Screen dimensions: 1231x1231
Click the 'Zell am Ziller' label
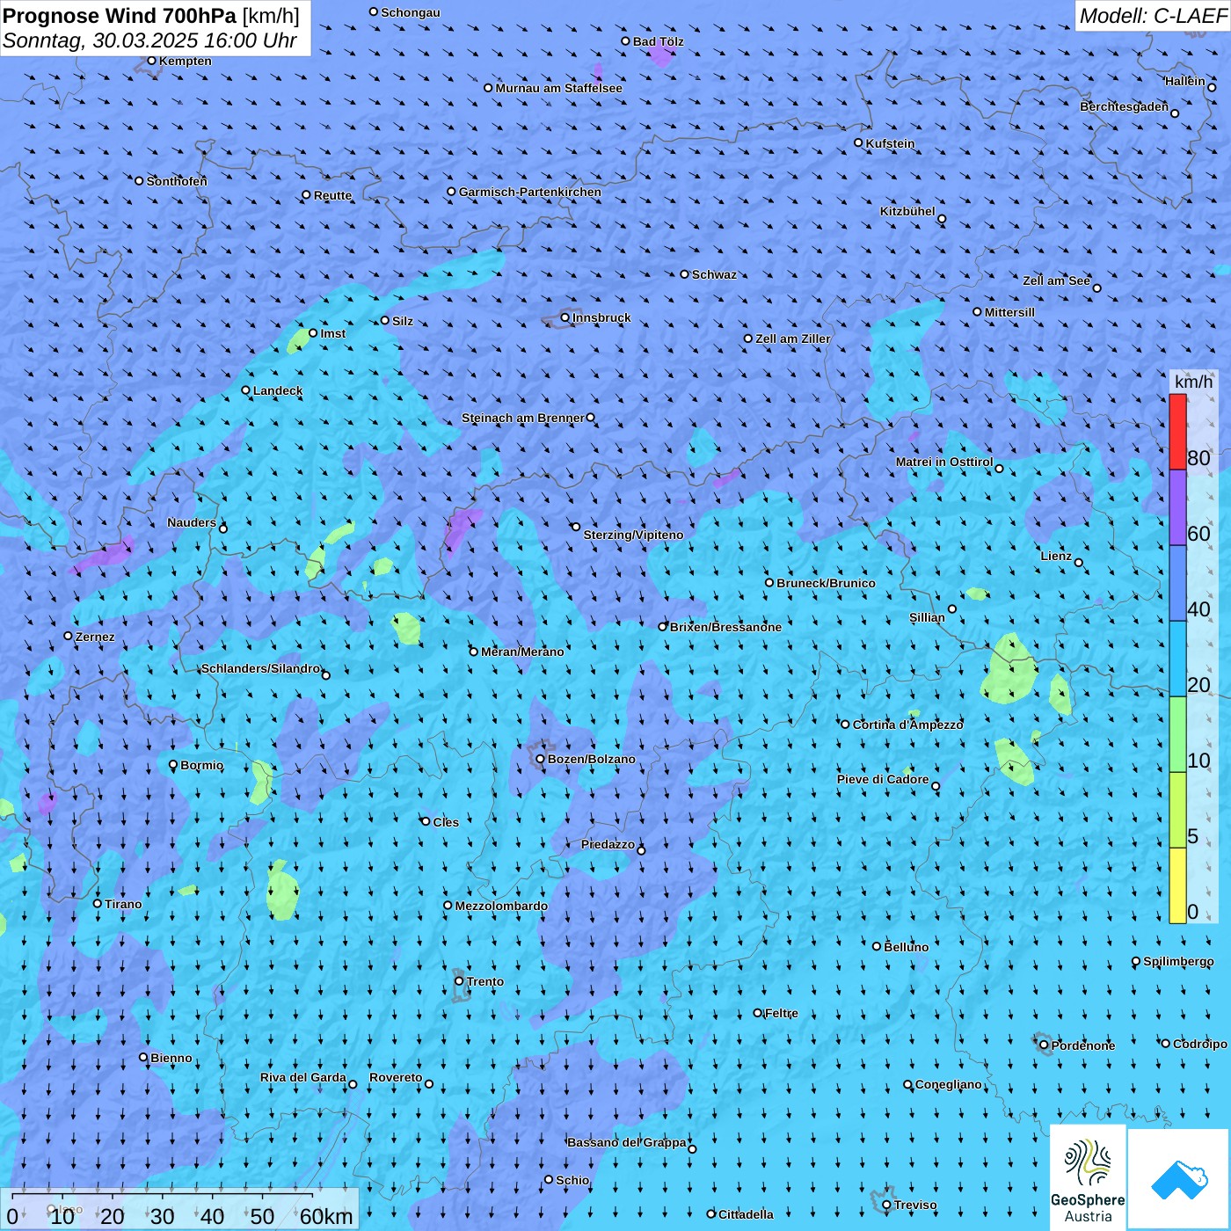tap(792, 339)
